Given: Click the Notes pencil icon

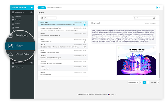Looking at the screenshot, I should pyautogui.click(x=10, y=46).
